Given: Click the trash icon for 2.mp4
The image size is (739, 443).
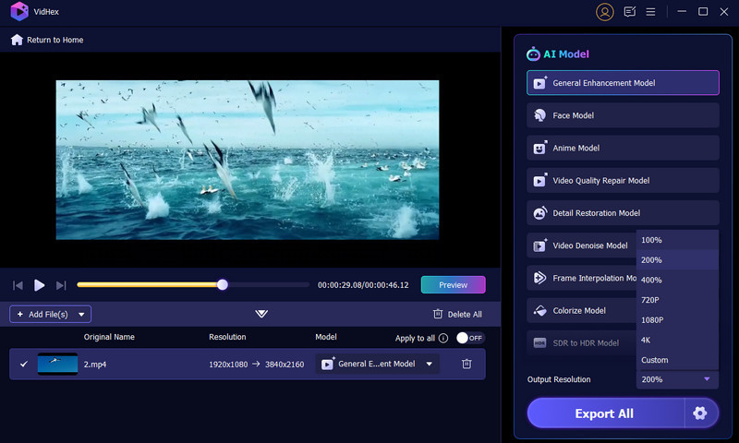Looking at the screenshot, I should pos(466,364).
